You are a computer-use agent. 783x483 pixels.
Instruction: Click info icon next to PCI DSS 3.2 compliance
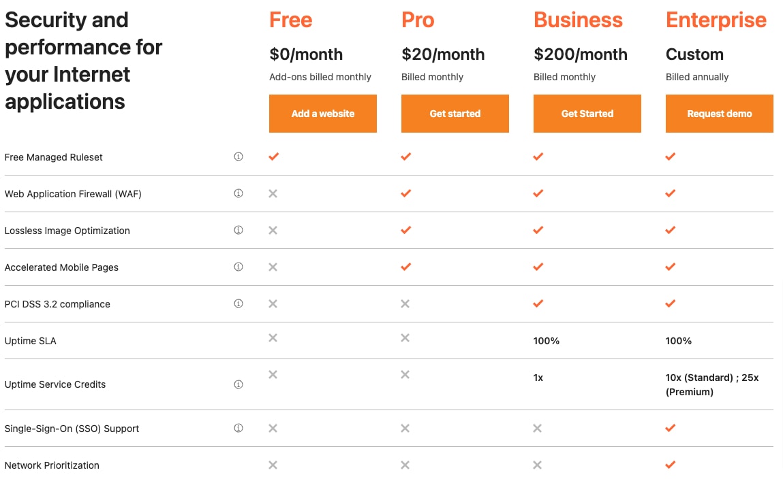click(239, 303)
